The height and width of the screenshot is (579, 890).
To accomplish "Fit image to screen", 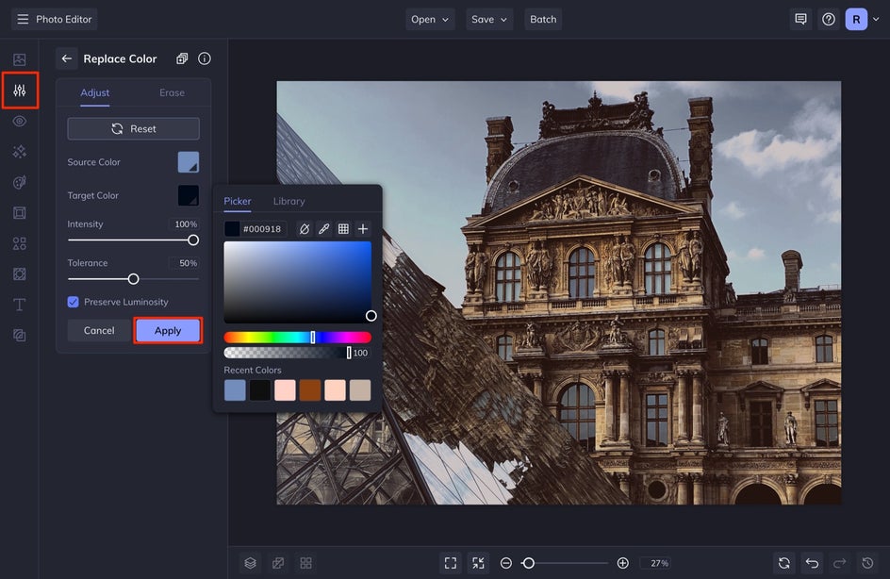I will [x=451, y=563].
